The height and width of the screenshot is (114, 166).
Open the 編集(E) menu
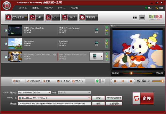pyautogui.click(x=36, y=8)
